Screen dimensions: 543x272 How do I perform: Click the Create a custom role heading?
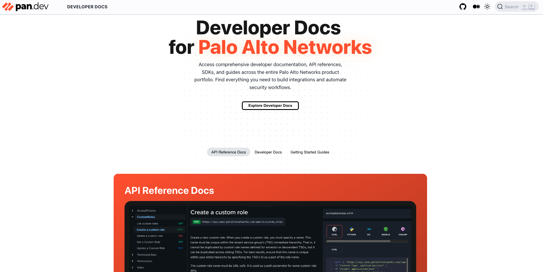219,212
